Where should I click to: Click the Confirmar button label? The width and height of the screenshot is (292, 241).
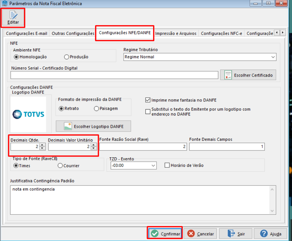tap(170, 234)
